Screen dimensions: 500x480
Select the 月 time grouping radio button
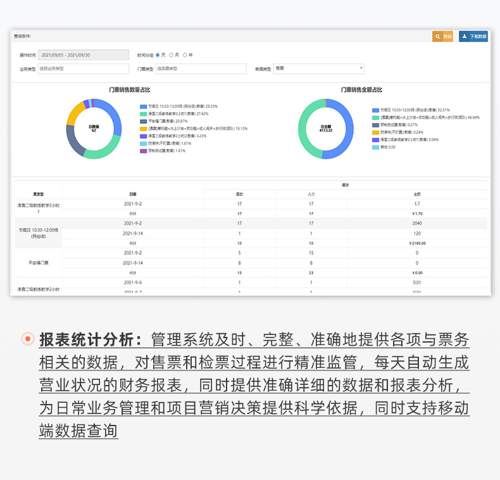coord(171,55)
